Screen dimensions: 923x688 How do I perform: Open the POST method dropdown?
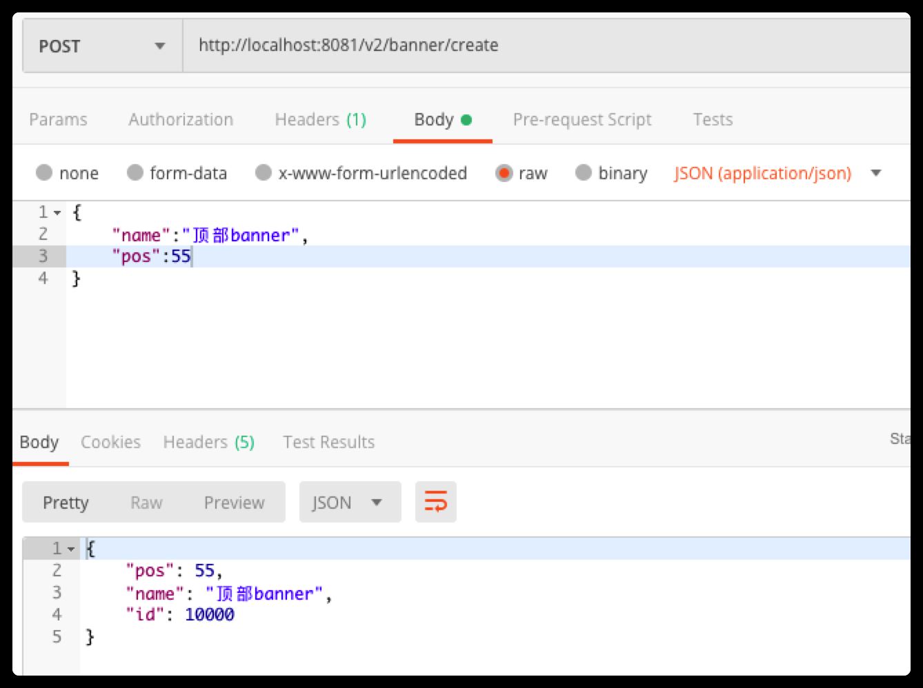(x=102, y=46)
